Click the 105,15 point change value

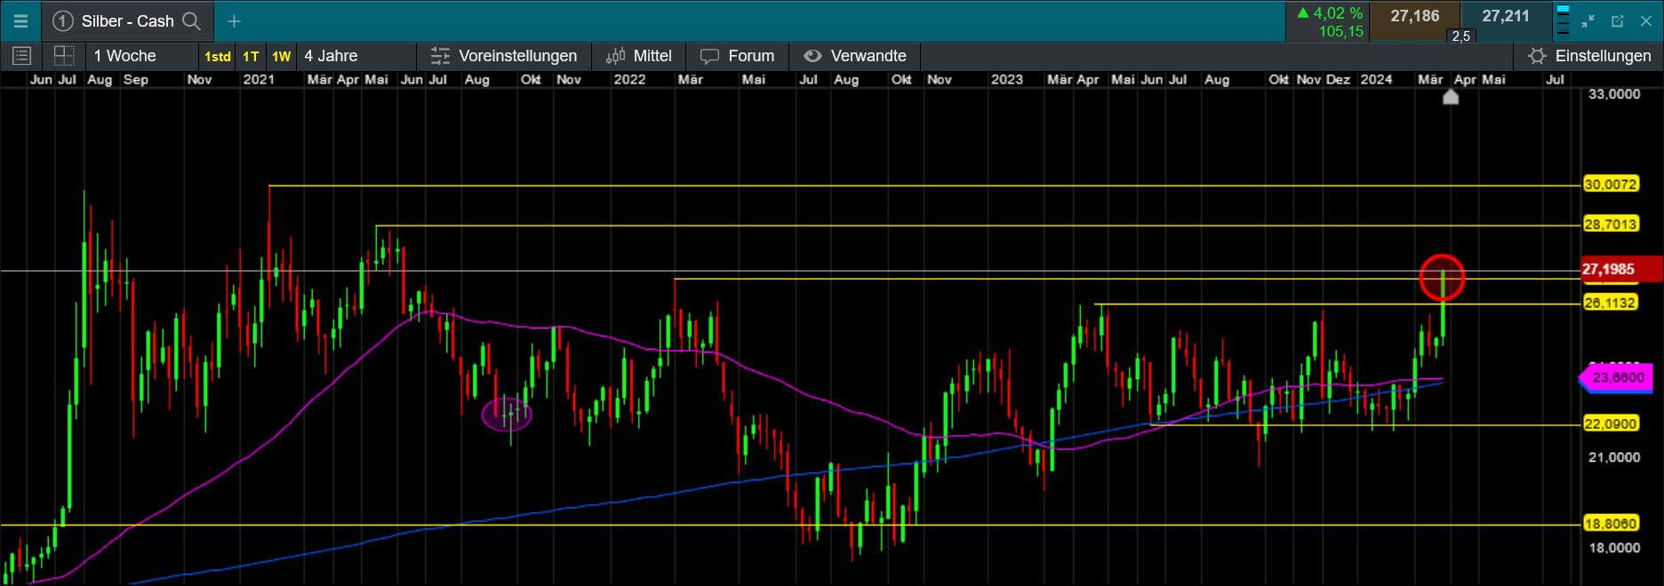click(1341, 32)
